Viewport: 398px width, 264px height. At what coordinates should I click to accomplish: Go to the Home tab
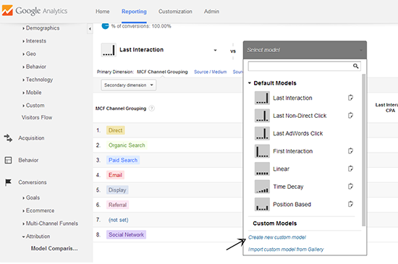click(103, 12)
